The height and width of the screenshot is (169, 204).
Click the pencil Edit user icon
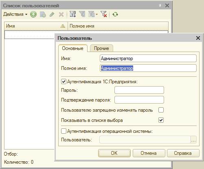(x=52, y=14)
